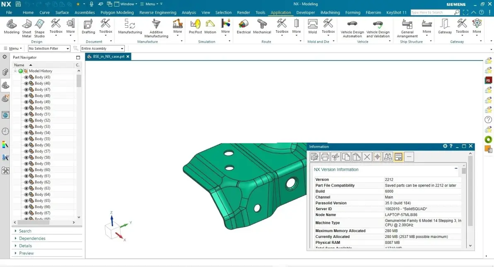The height and width of the screenshot is (267, 494).
Task: Click the Print icon in Information window
Action: [325, 157]
